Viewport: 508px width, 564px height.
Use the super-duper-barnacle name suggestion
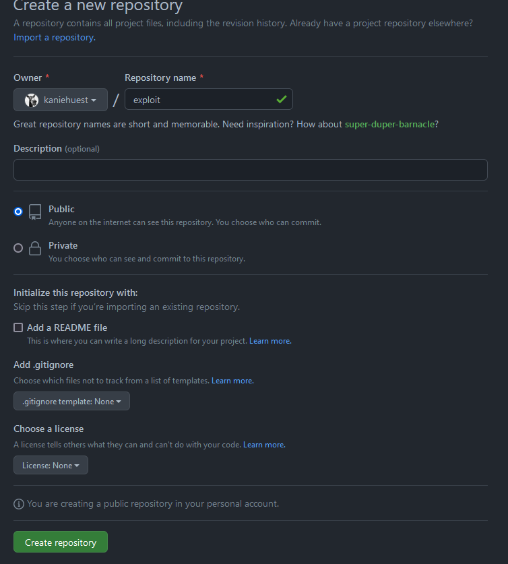tap(389, 124)
